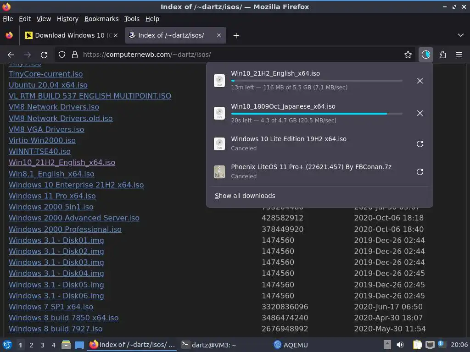
Task: Switch to workspace 4
Action: (54, 345)
